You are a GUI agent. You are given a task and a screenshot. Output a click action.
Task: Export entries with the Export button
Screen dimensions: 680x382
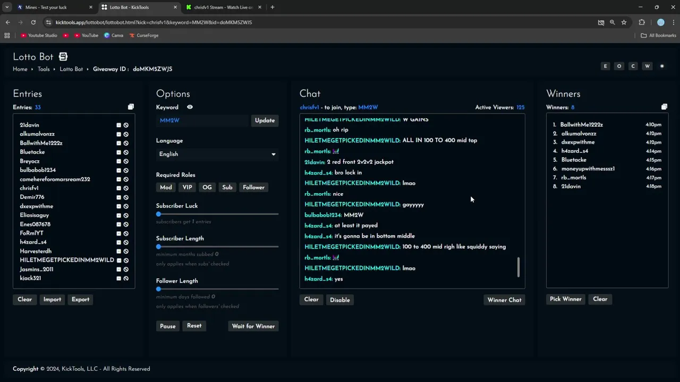[81, 300]
